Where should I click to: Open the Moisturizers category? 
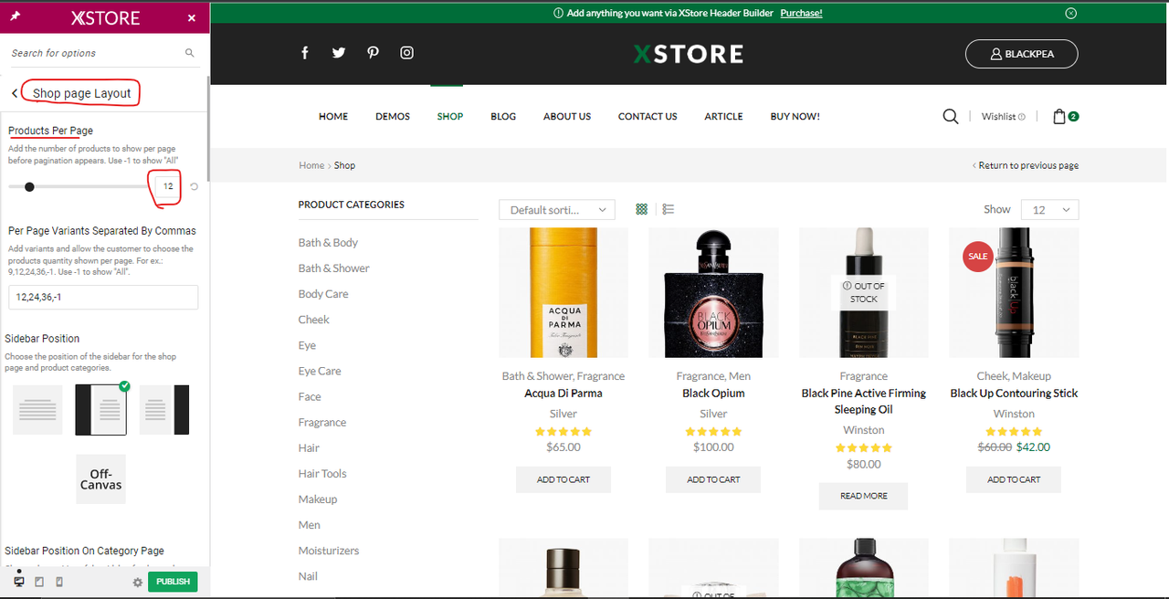(329, 551)
